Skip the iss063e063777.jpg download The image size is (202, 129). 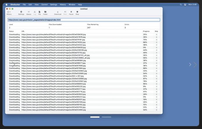coord(157,89)
